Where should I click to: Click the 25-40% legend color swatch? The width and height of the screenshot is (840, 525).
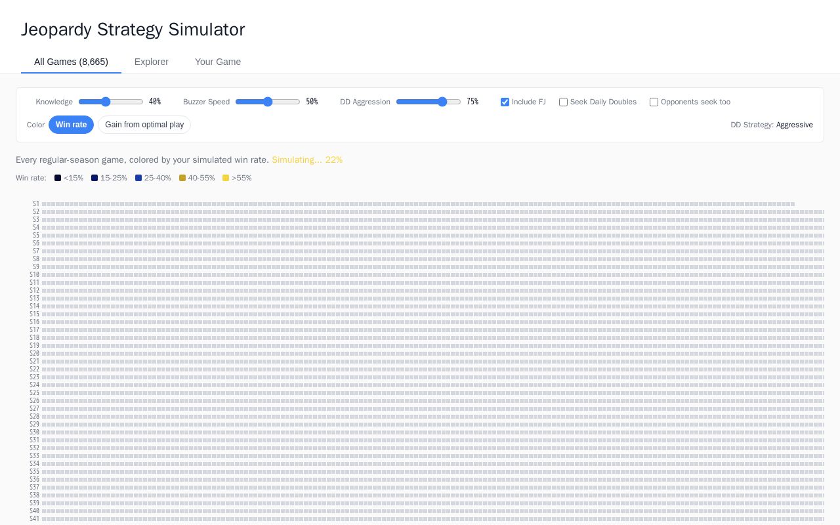click(x=138, y=178)
